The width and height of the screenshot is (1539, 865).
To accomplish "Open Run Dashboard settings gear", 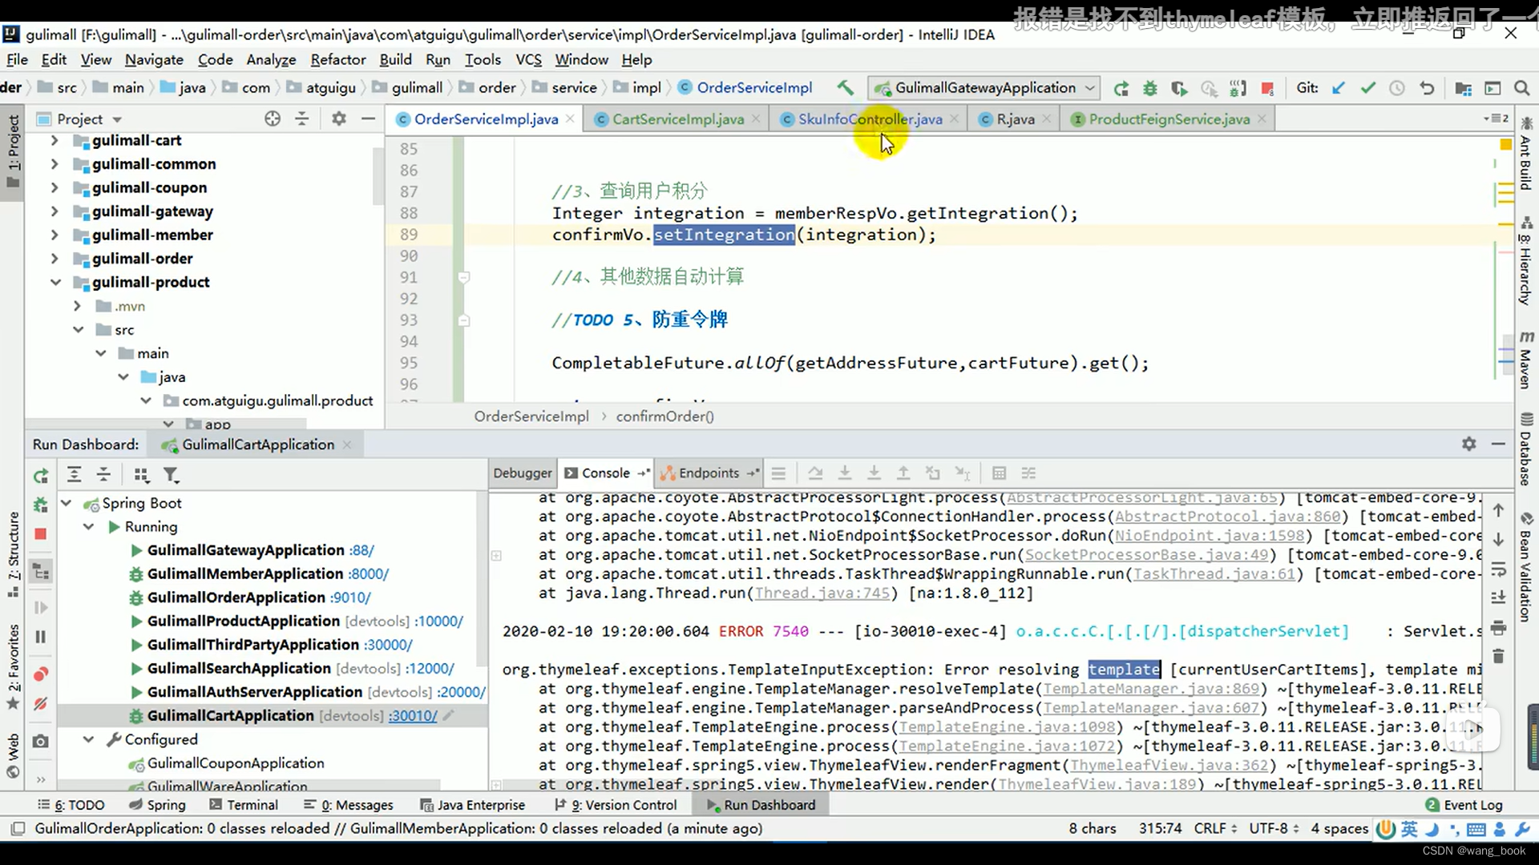I will click(x=1468, y=444).
